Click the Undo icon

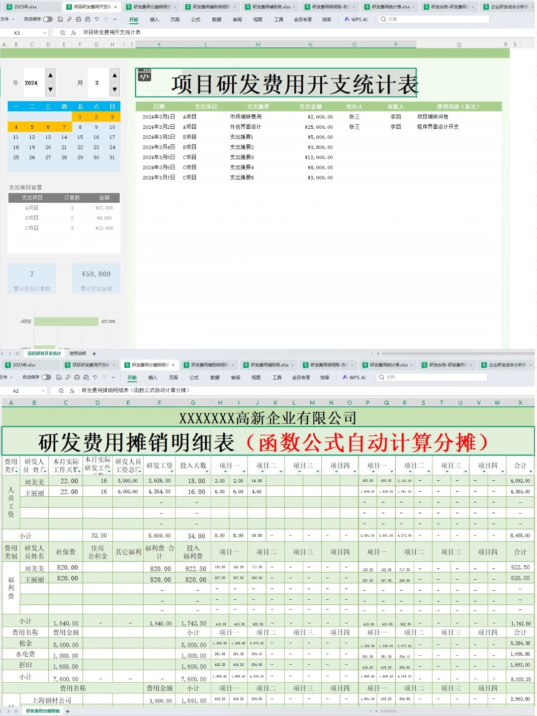point(96,19)
